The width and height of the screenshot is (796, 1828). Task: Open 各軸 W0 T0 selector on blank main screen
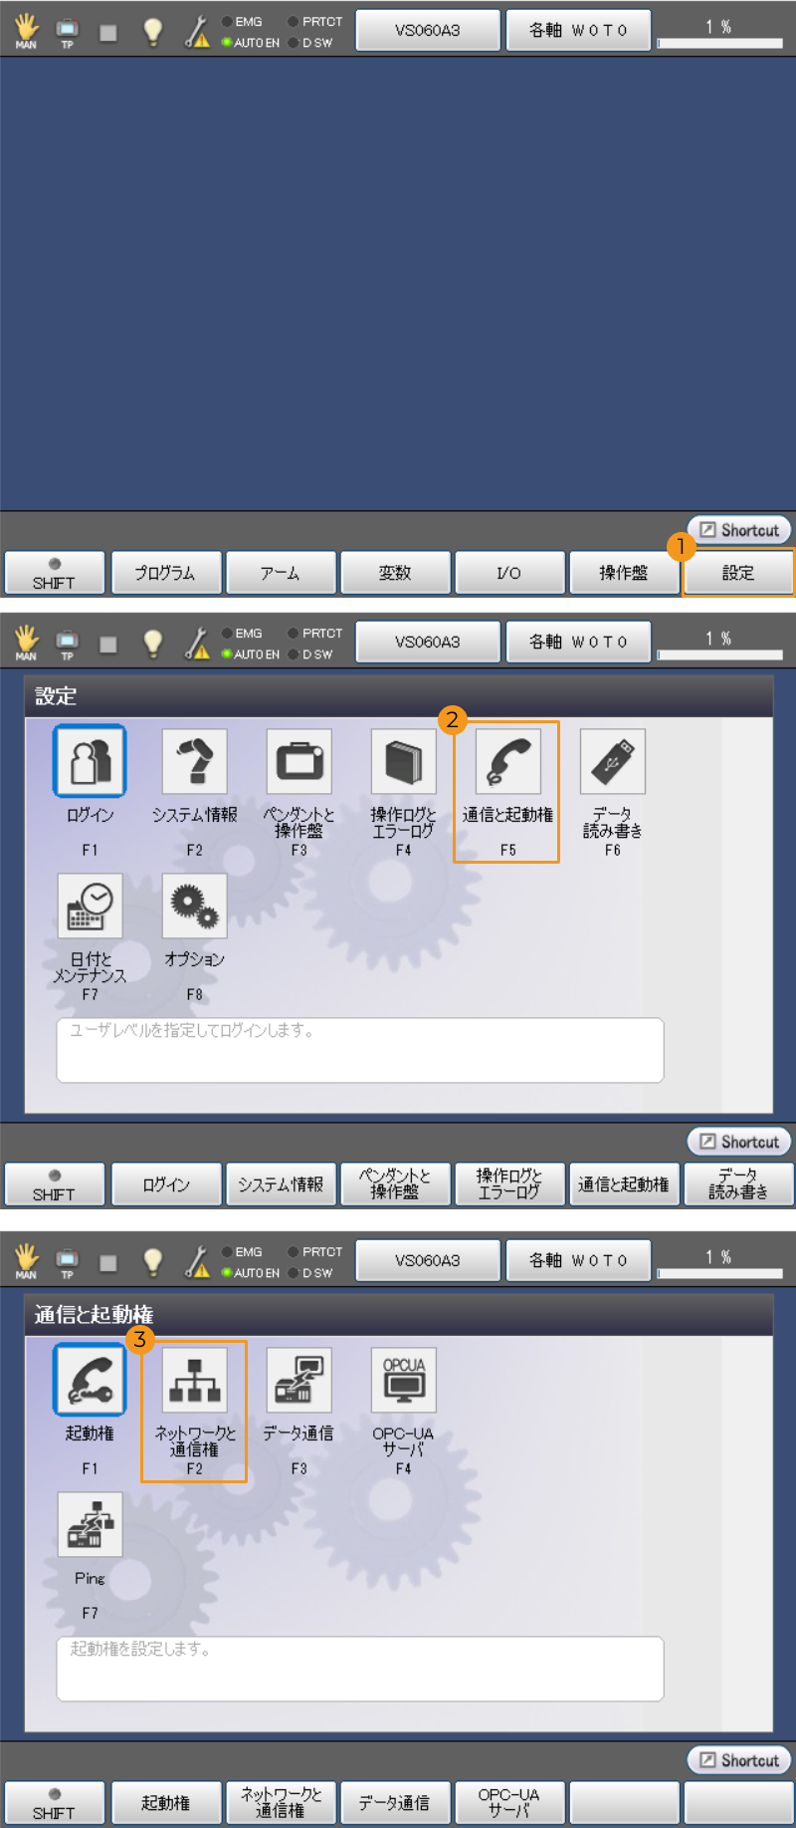[x=578, y=30]
